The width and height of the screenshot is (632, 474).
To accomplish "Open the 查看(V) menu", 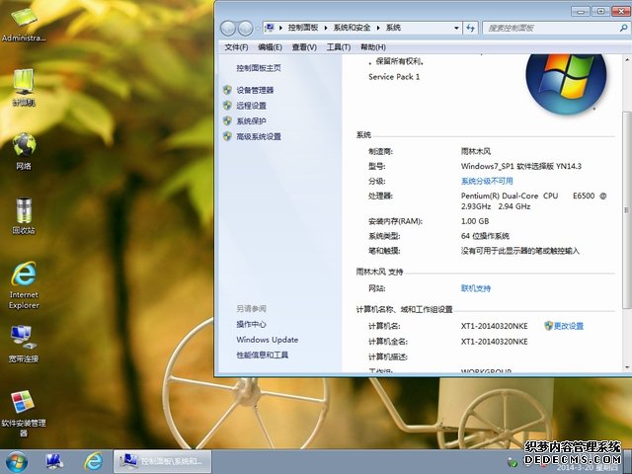I will (x=304, y=47).
